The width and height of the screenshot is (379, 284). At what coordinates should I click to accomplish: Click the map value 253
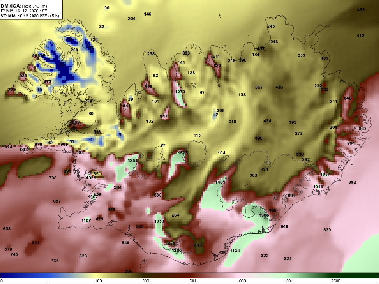(301, 55)
